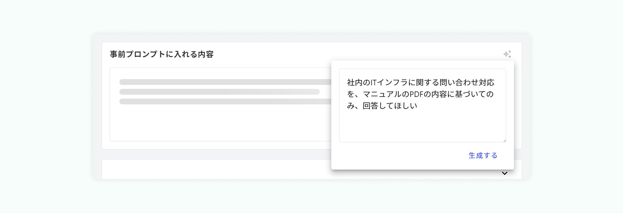Click the shorter second skeleton line
The image size is (623, 213).
[219, 92]
